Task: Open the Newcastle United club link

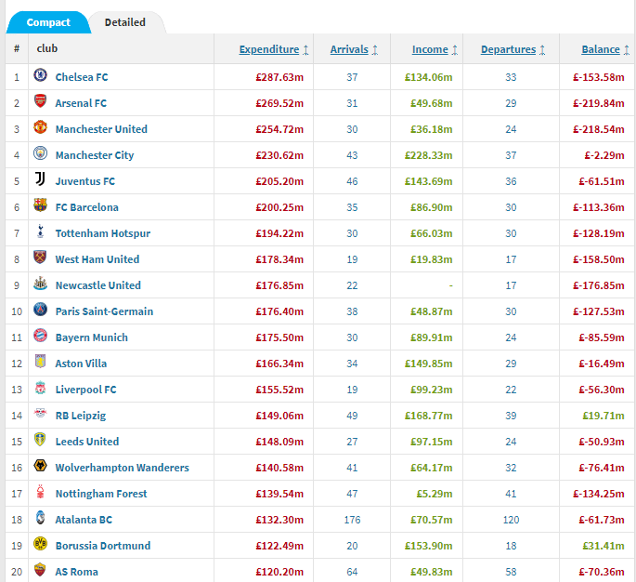Action: 98,285
